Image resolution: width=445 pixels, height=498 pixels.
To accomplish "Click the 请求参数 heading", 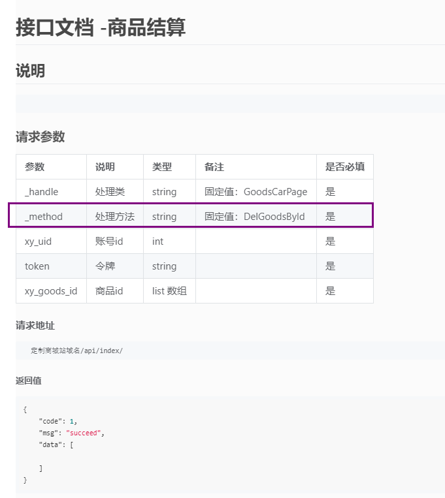I will (x=41, y=137).
